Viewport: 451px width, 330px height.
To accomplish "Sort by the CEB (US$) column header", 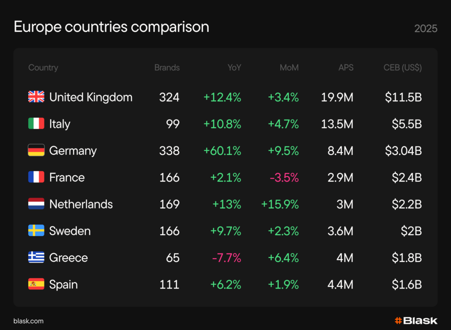I will tap(403, 68).
